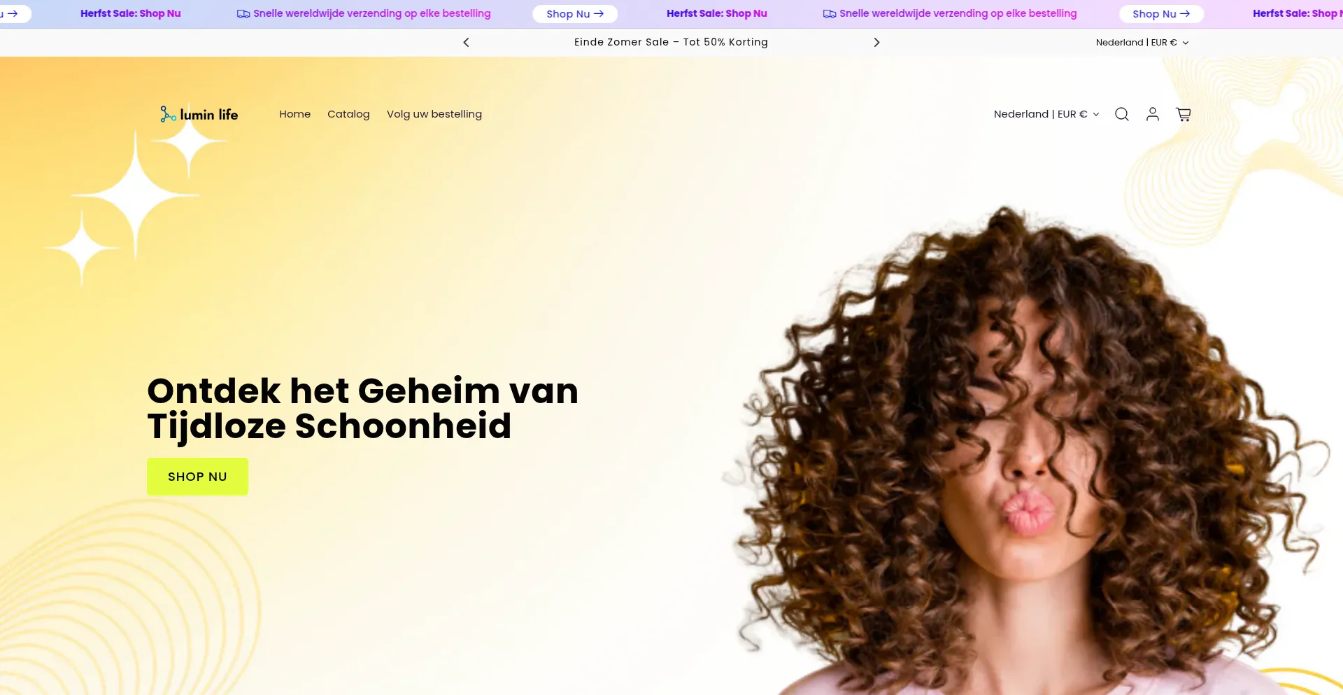Show previous announcement with left chevron
The width and height of the screenshot is (1343, 695).
click(x=467, y=42)
